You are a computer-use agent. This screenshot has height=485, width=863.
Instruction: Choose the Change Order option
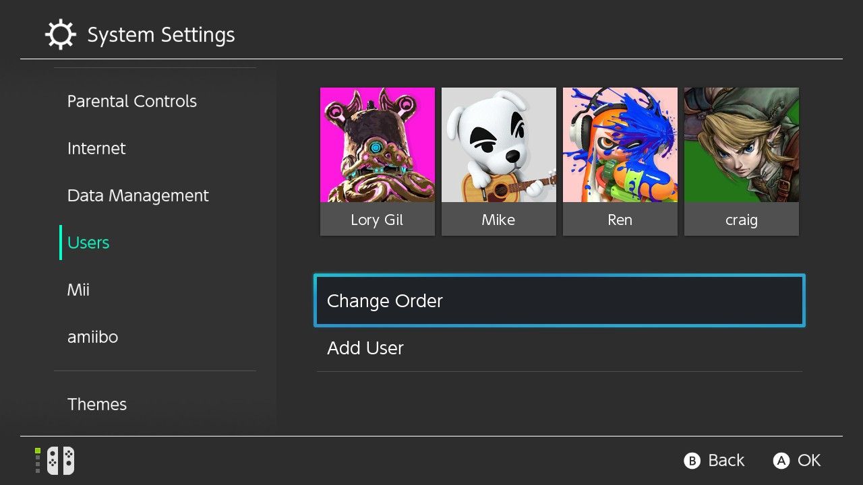click(x=559, y=300)
